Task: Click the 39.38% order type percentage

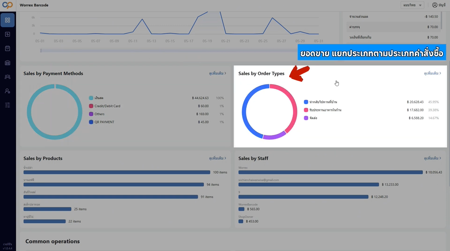Action: pos(433,110)
